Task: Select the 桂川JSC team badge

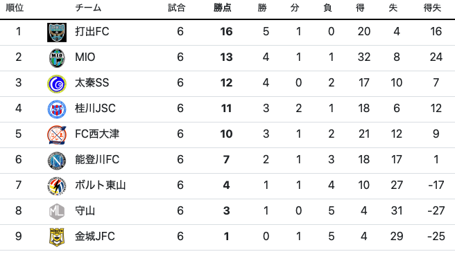Action: 57,109
